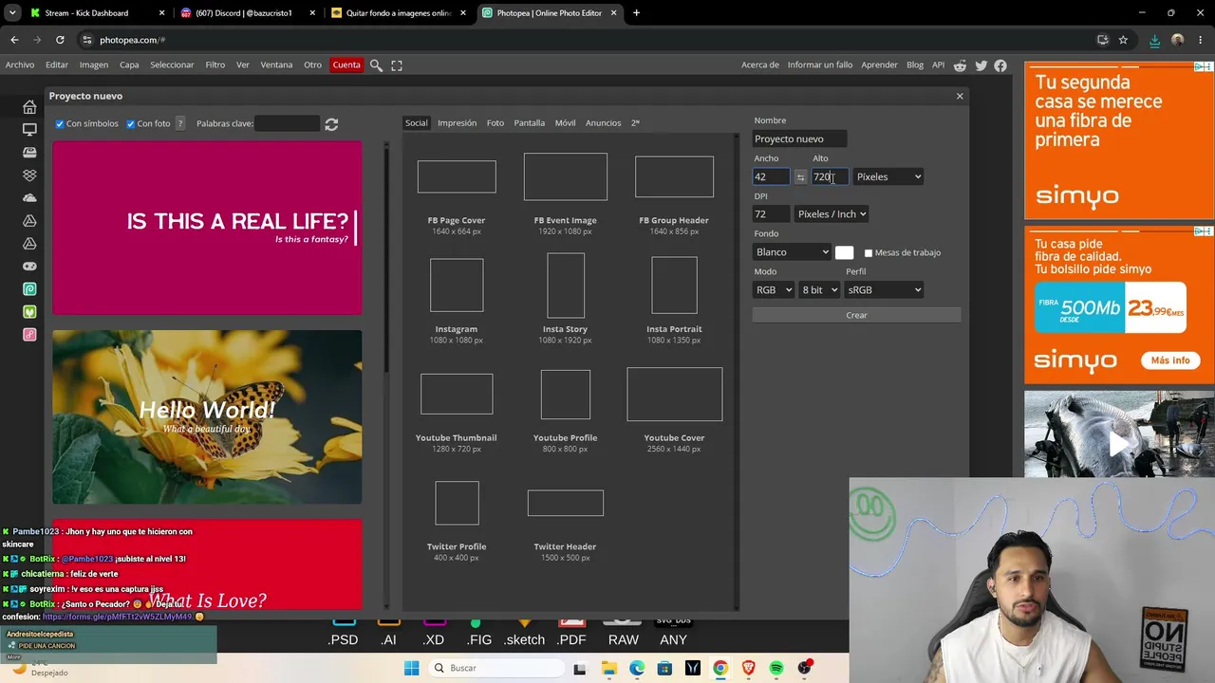Expand the Fondo 'Blanco' dropdown

(x=792, y=252)
